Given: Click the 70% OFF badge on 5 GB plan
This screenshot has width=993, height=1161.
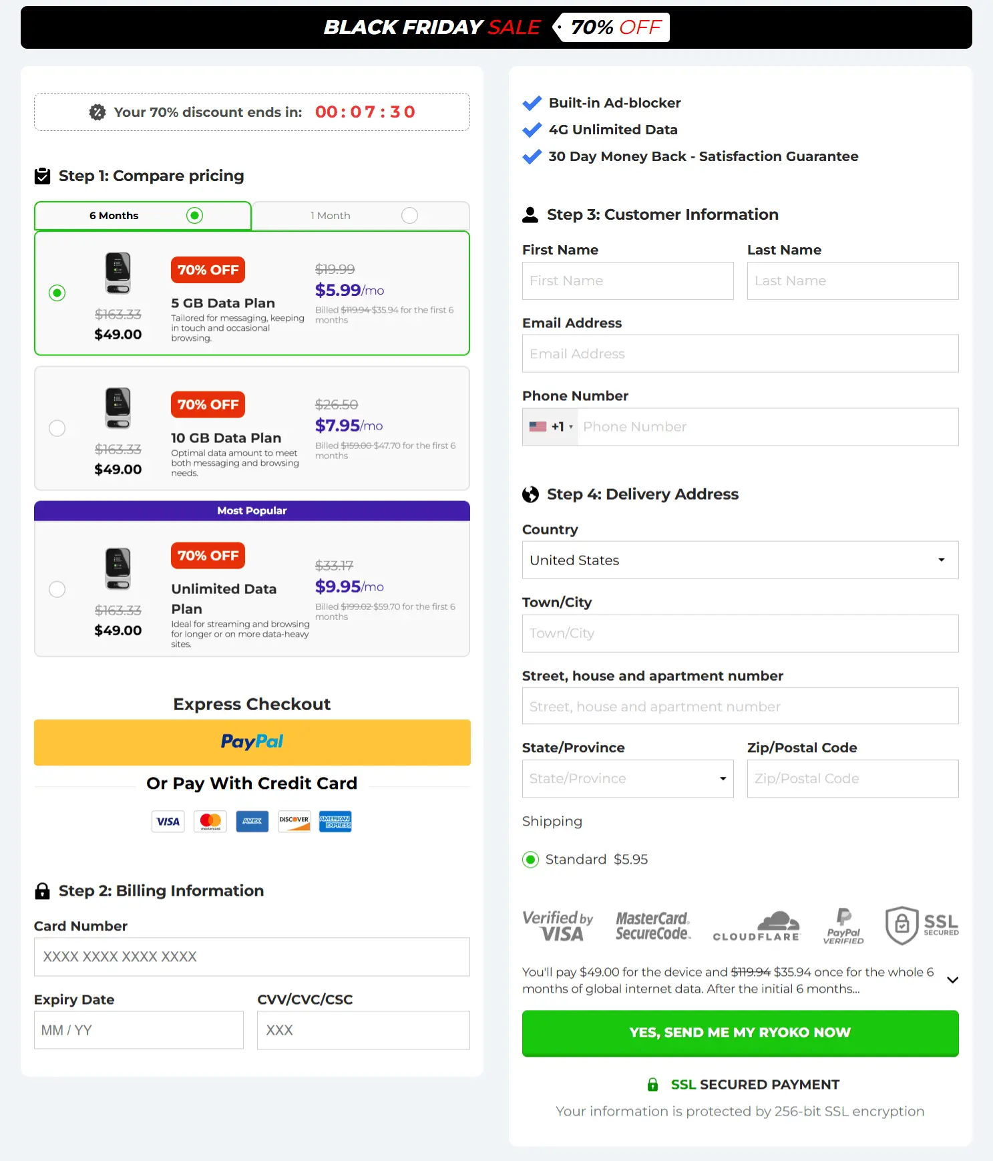Looking at the screenshot, I should click(x=208, y=270).
